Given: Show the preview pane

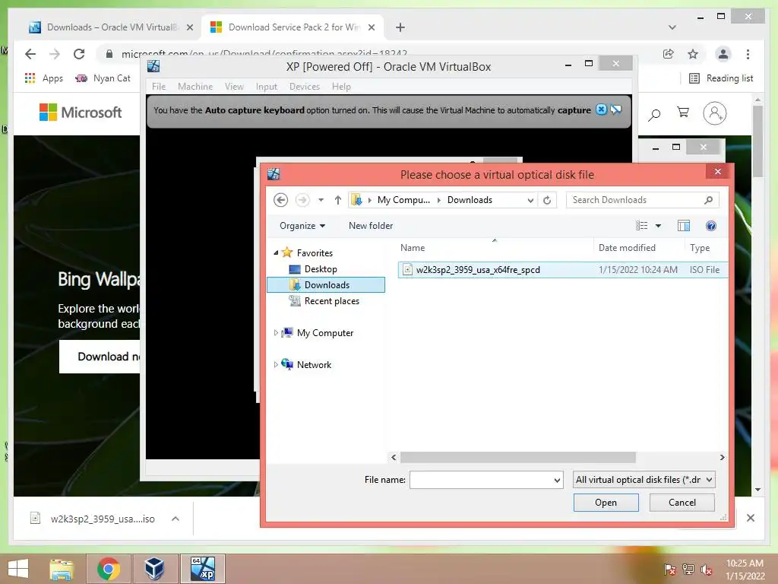Looking at the screenshot, I should 684,226.
